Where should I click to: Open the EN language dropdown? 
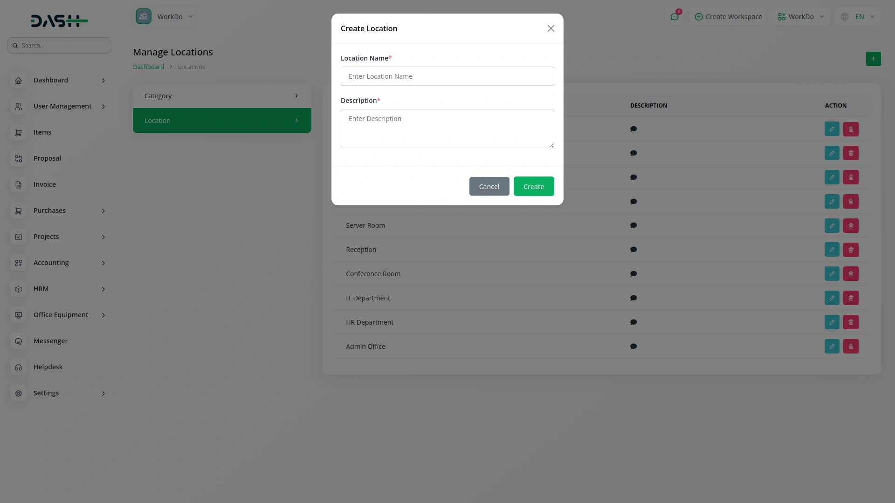pyautogui.click(x=858, y=17)
